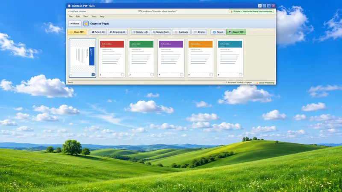Duplicate the selected page
Image resolution: width=342 pixels, height=192 pixels.
pos(181,32)
